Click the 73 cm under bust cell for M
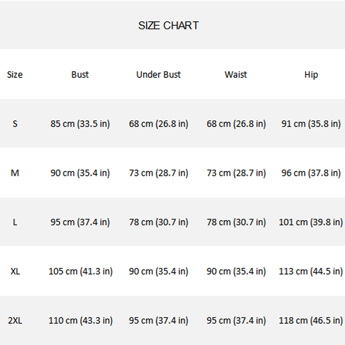The height and width of the screenshot is (345, 345). coord(158,173)
